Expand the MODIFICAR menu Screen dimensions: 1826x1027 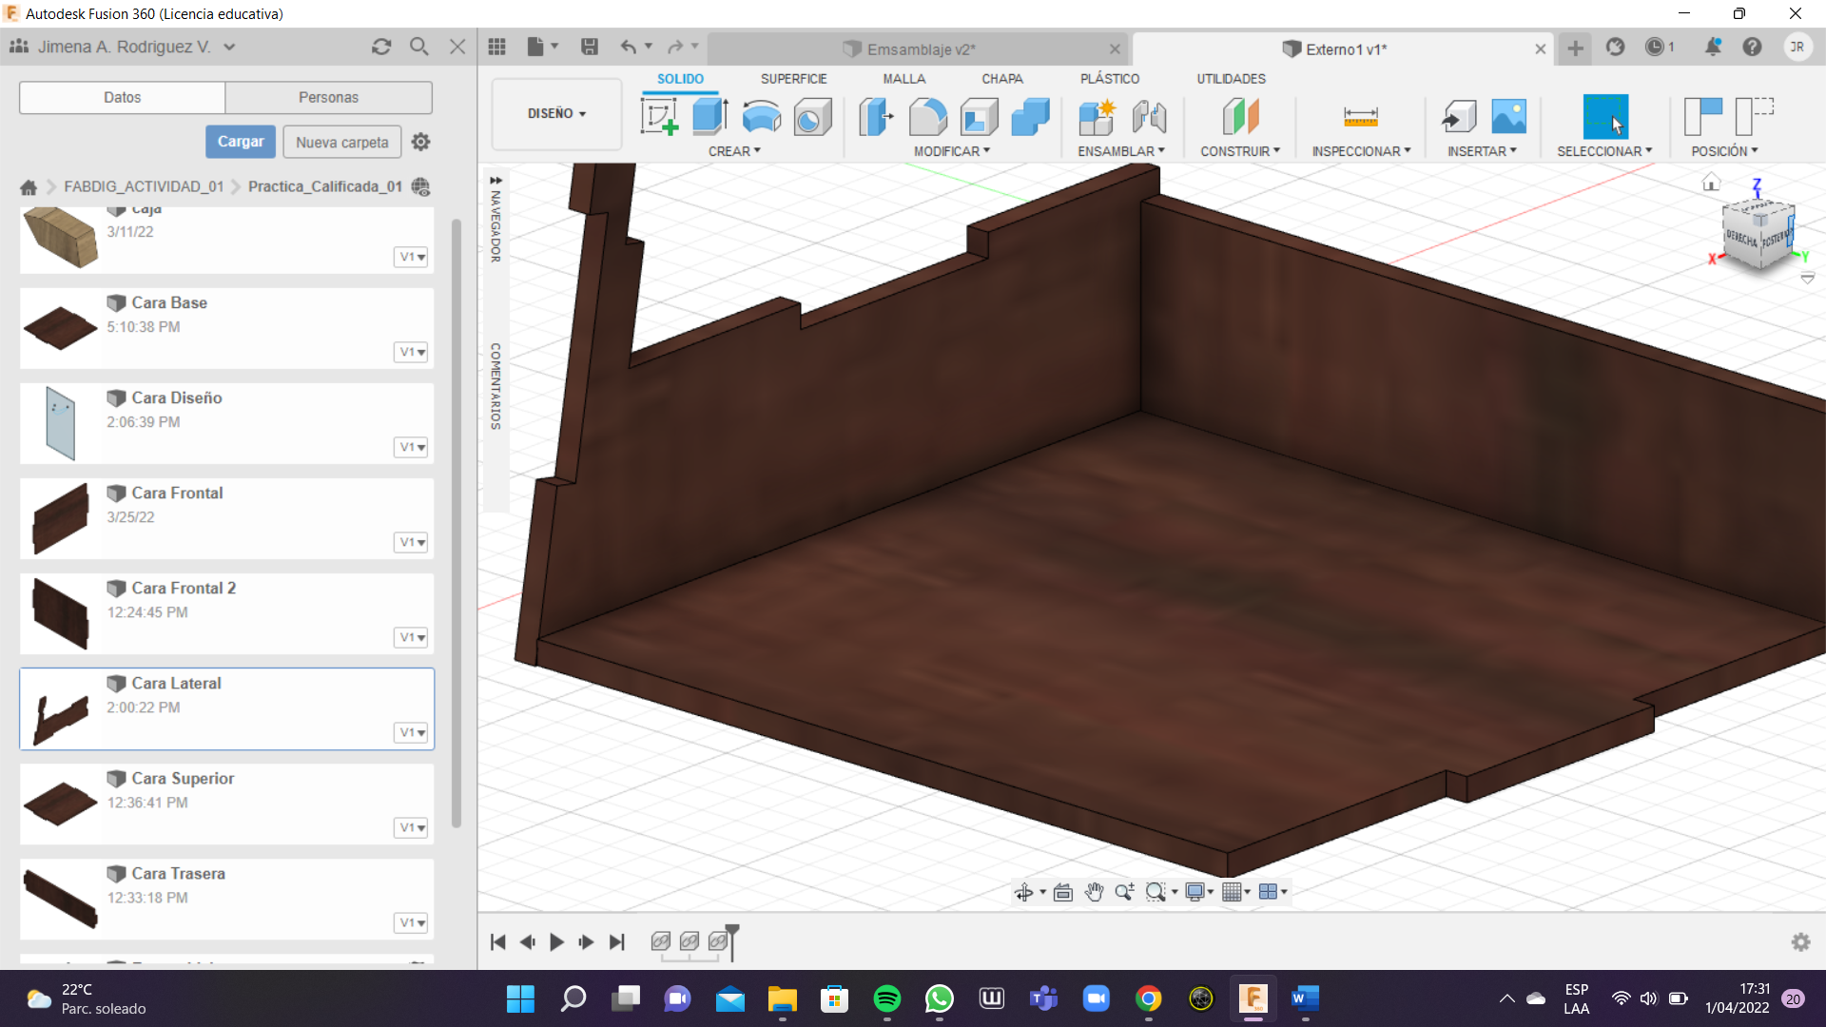click(952, 151)
